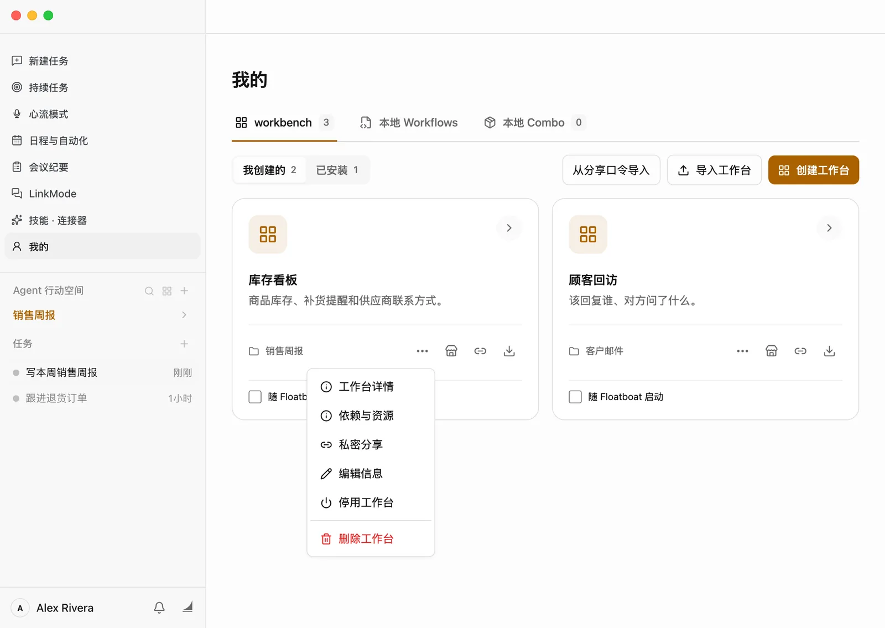Show the 已安装 filter
885x628 pixels.
(x=337, y=170)
